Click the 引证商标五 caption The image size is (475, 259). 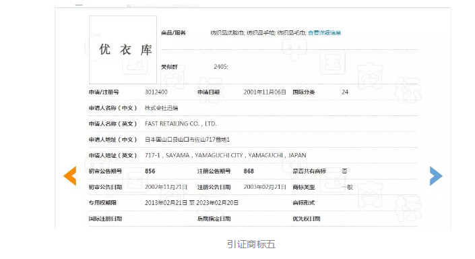tap(251, 244)
